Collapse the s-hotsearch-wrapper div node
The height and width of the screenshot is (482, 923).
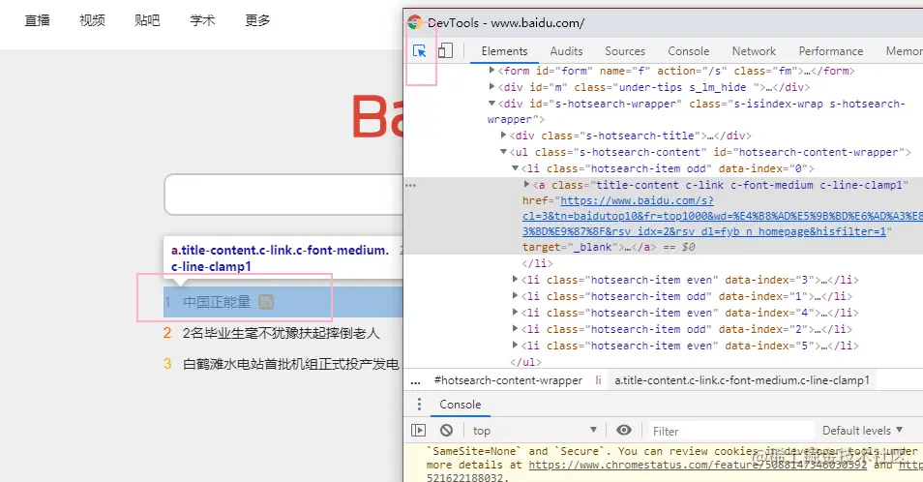click(492, 103)
